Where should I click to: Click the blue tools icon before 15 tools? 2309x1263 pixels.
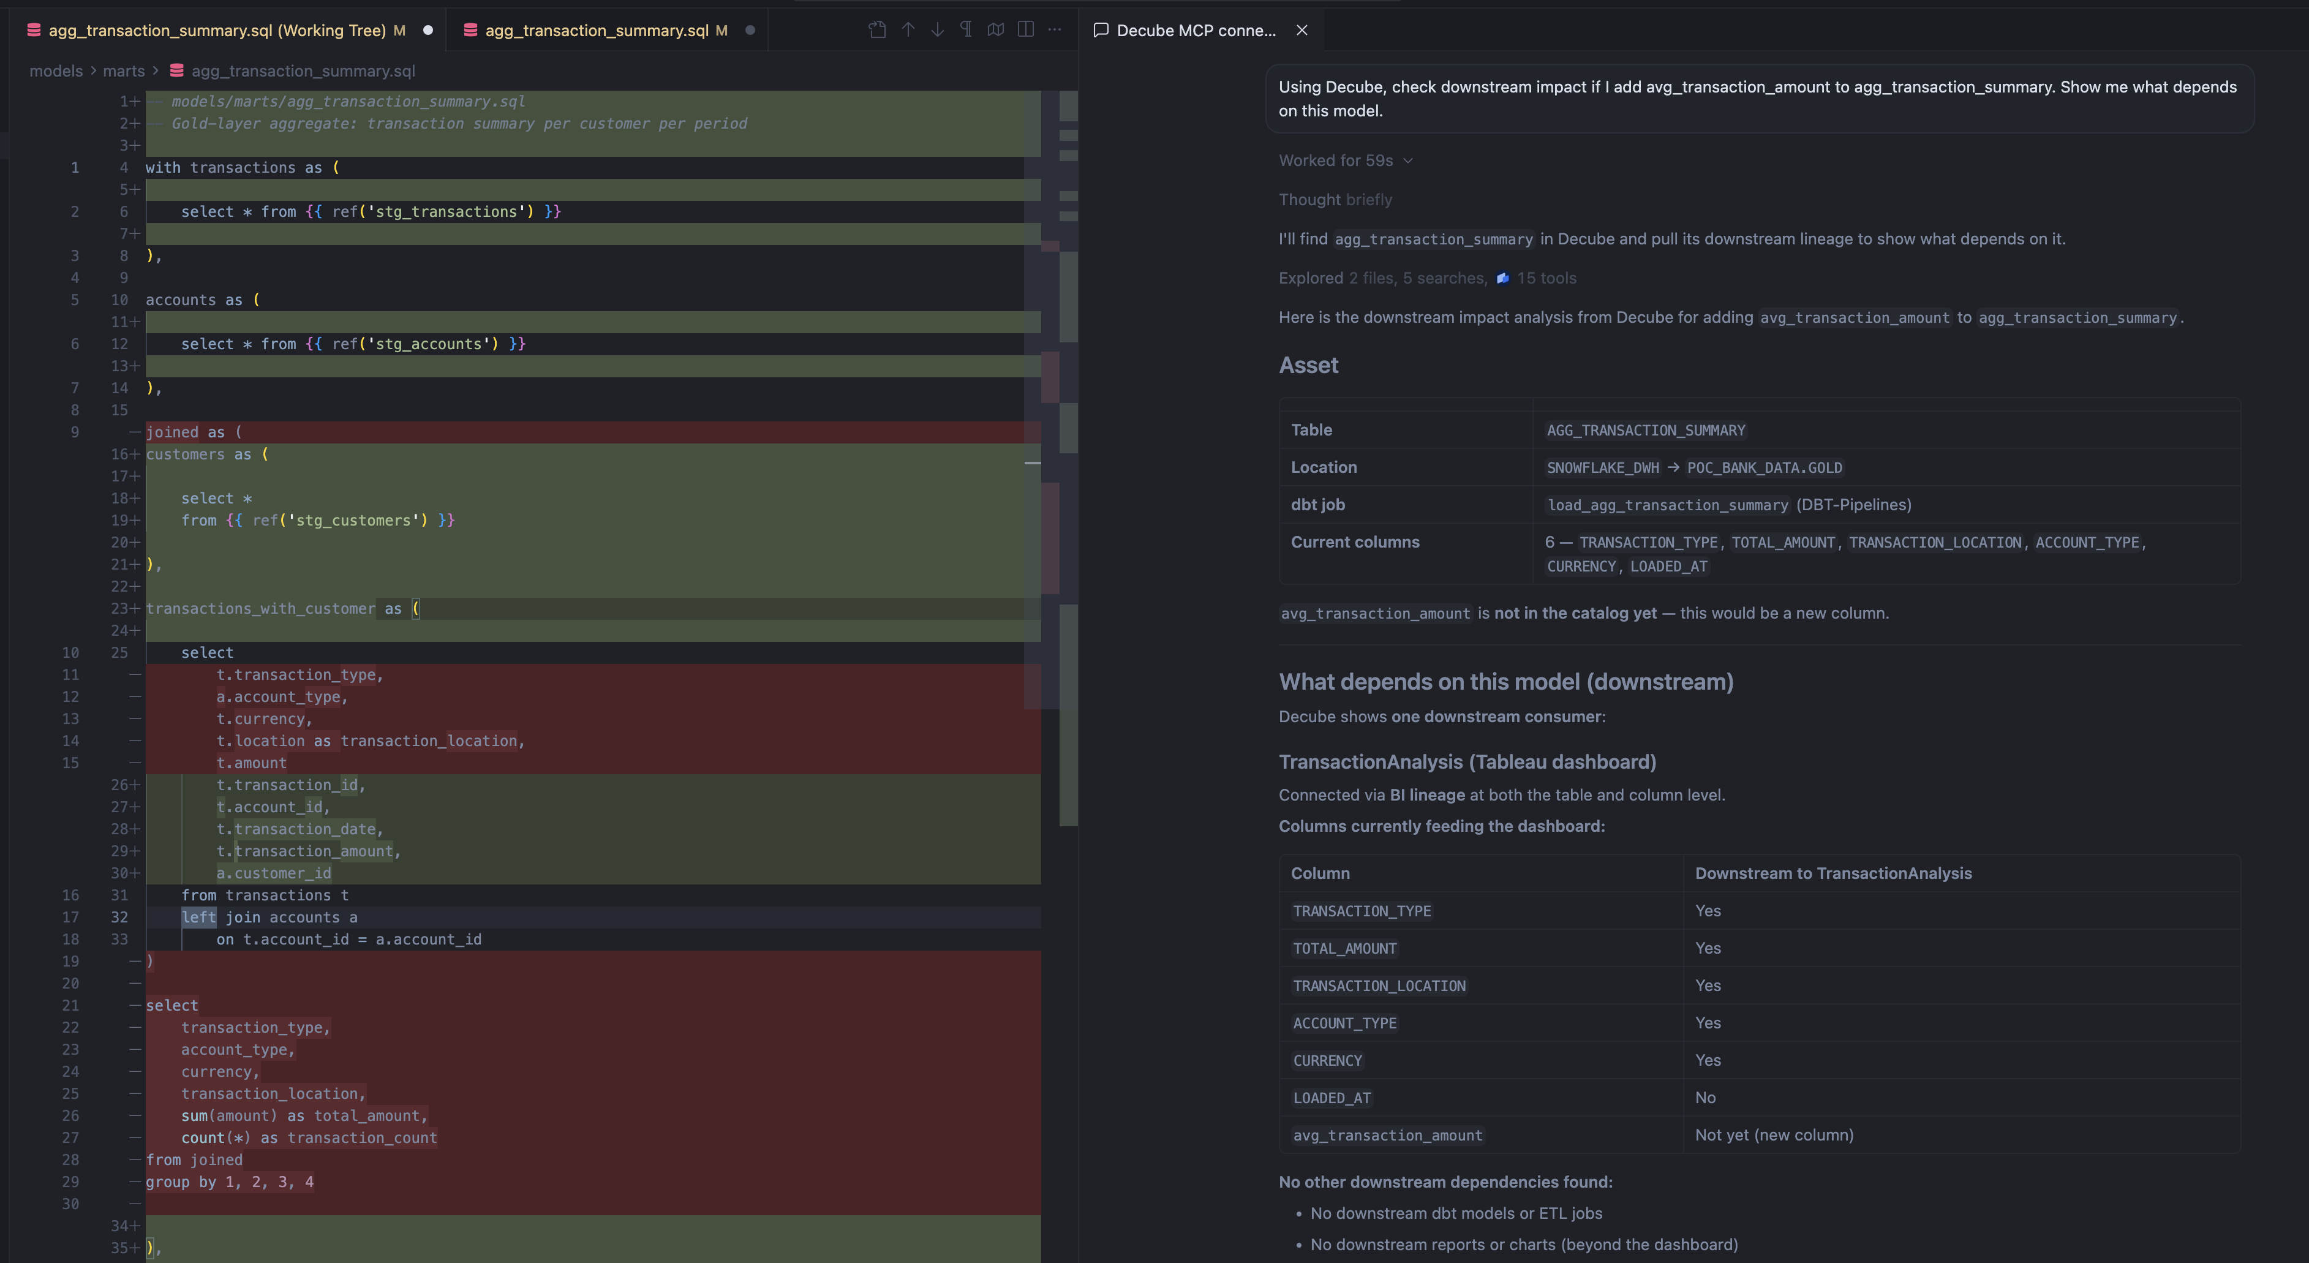coord(1503,278)
